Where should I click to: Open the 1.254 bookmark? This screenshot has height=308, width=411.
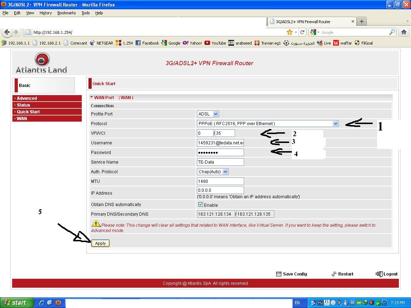[x=124, y=43]
